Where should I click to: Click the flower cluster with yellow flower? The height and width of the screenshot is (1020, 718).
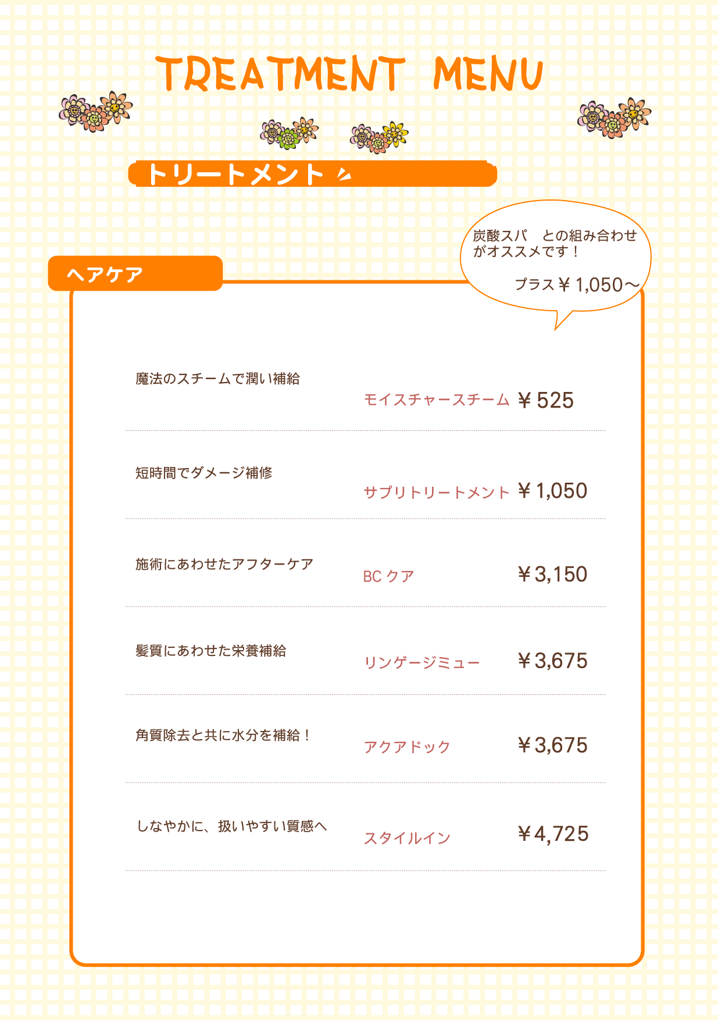click(x=379, y=137)
